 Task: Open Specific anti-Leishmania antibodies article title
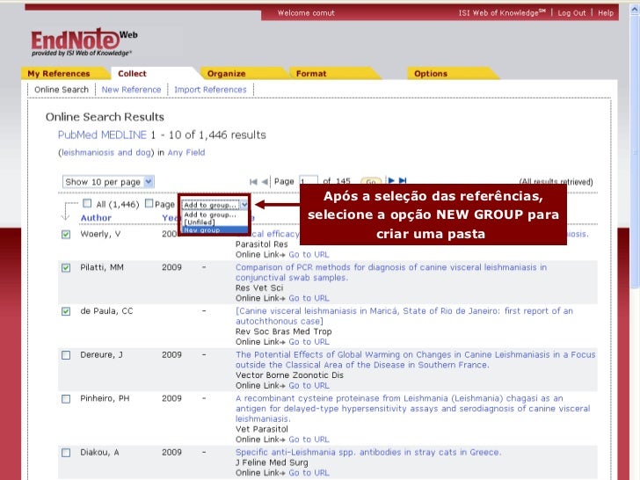coord(368,453)
